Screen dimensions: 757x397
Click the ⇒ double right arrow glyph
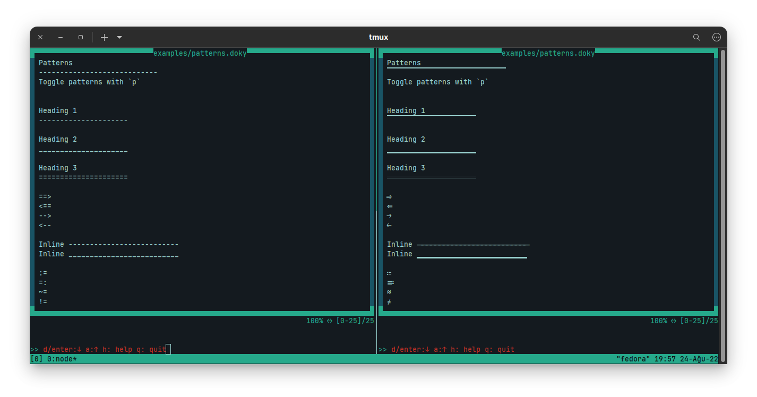[389, 197]
